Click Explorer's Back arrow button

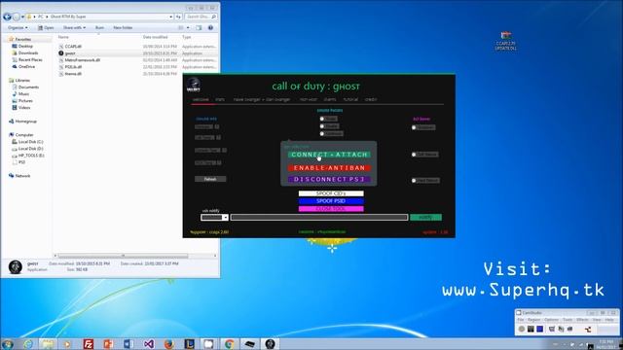pos(7,17)
